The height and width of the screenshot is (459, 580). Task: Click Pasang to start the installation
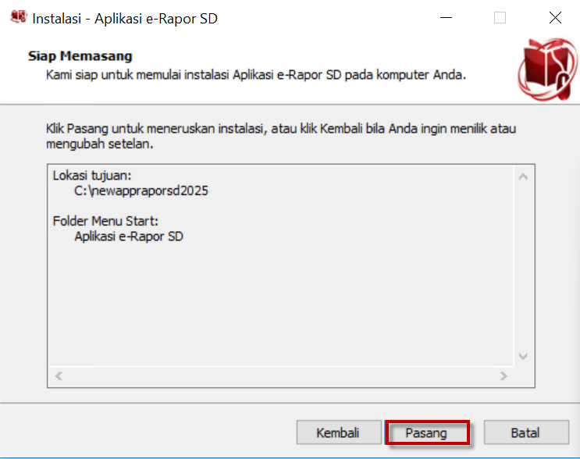pyautogui.click(x=426, y=432)
